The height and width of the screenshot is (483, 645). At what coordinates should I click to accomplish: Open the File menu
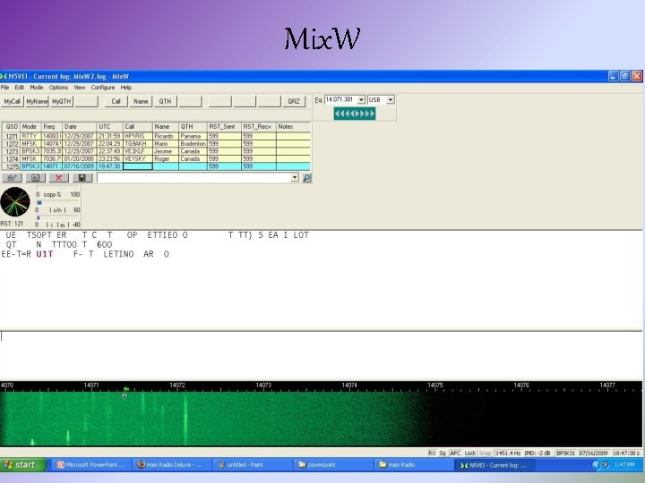5,88
